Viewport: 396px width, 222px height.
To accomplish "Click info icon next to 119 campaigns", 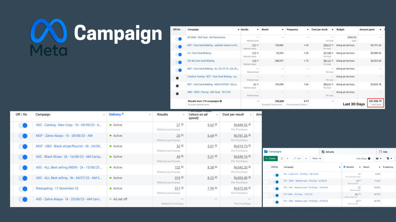I will click(x=221, y=101).
